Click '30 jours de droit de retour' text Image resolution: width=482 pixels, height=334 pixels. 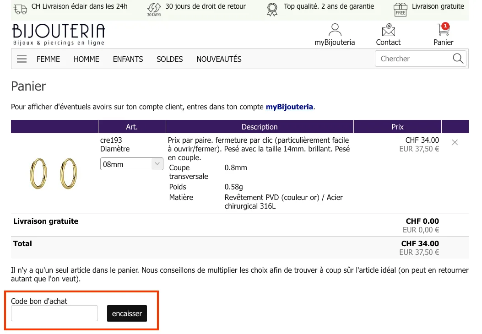coord(206,6)
